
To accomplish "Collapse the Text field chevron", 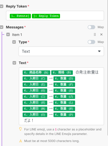I will (x=14, y=63).
